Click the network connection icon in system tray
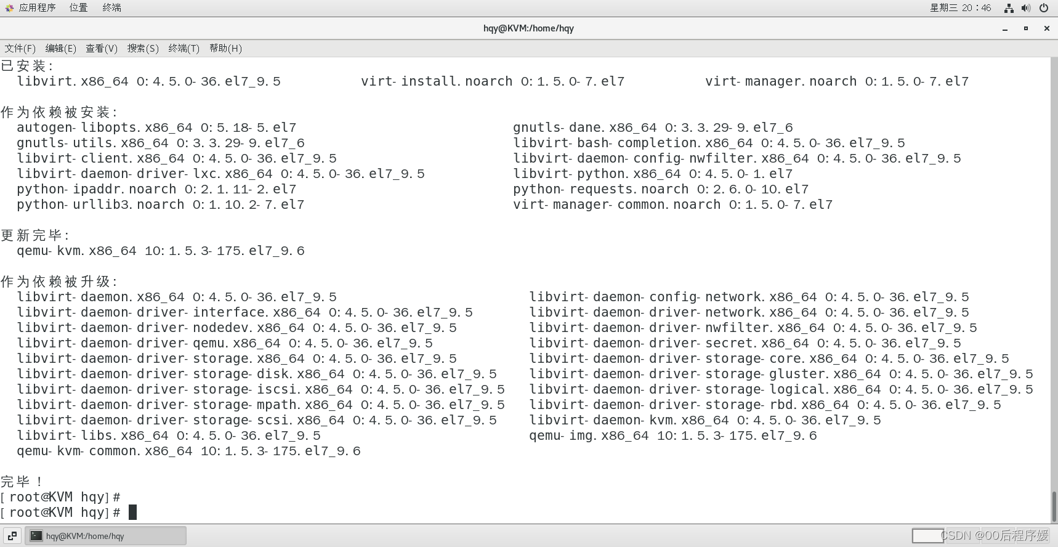 [1009, 8]
